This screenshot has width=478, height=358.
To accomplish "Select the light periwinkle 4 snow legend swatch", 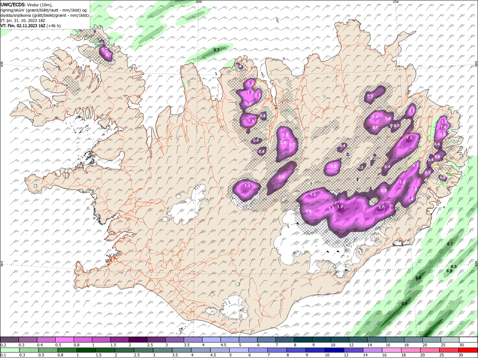I will click(211, 340).
